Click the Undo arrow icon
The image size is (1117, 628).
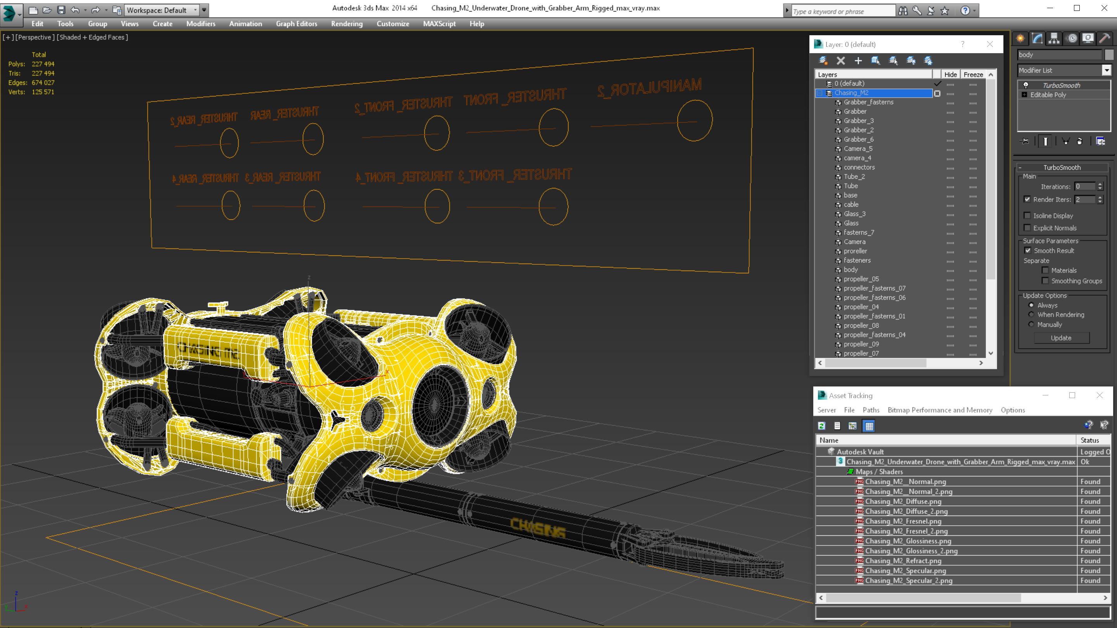click(x=75, y=10)
